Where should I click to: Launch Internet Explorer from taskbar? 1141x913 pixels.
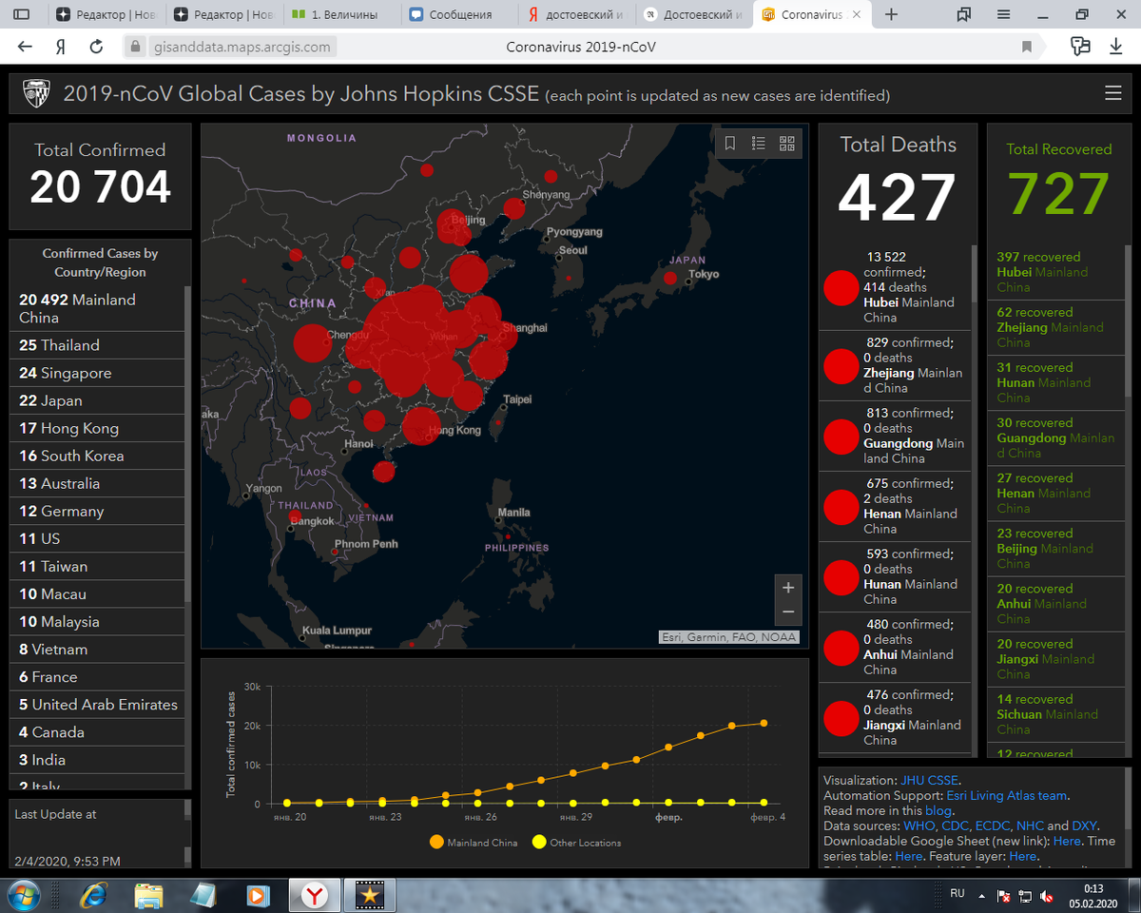click(x=93, y=895)
